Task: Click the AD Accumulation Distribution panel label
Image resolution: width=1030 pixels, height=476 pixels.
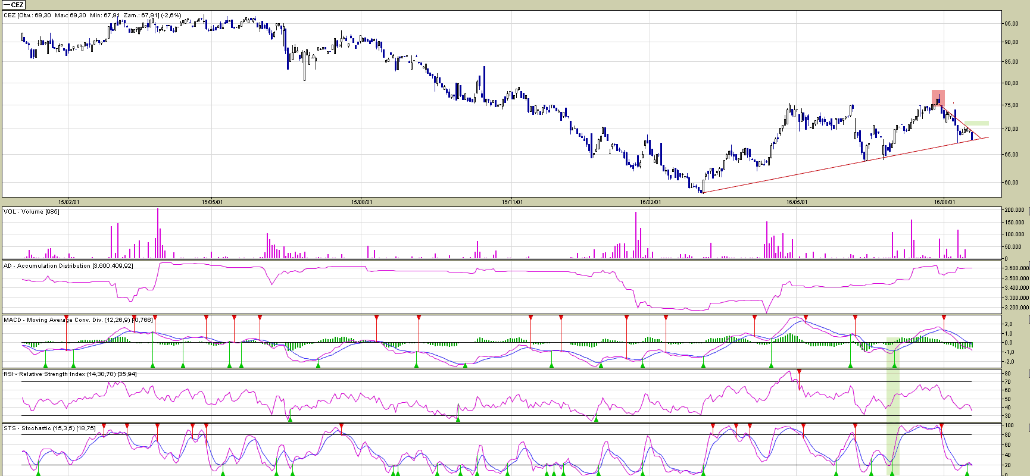Action: coord(68,266)
